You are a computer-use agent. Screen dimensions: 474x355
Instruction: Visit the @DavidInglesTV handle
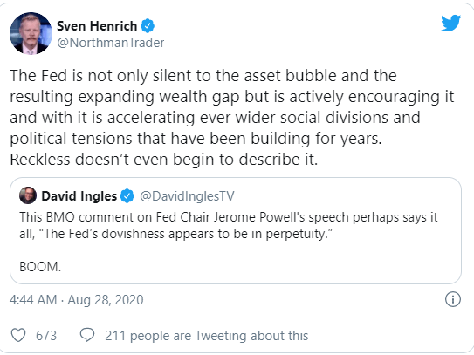(187, 196)
